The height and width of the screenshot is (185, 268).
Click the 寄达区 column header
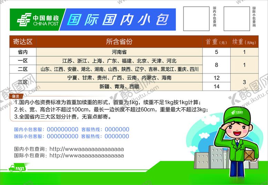pyautogui.click(x=23, y=42)
